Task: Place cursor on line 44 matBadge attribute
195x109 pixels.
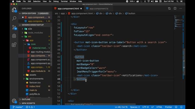Action: [x=85, y=64]
